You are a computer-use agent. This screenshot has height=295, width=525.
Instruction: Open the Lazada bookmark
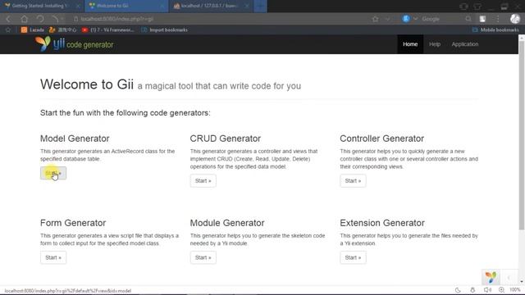(33, 29)
